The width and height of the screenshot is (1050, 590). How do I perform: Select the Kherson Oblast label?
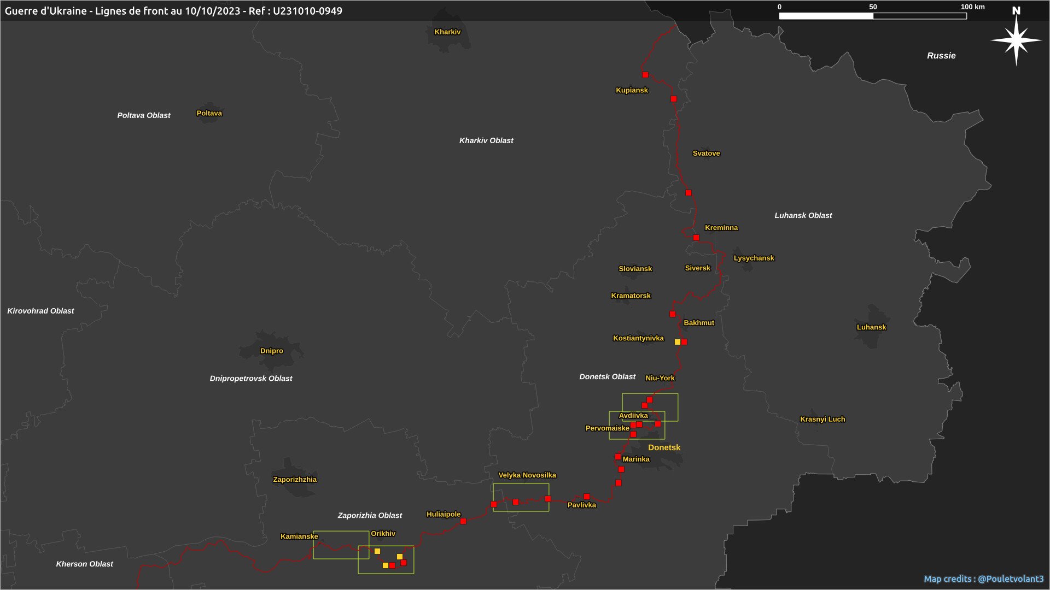85,564
